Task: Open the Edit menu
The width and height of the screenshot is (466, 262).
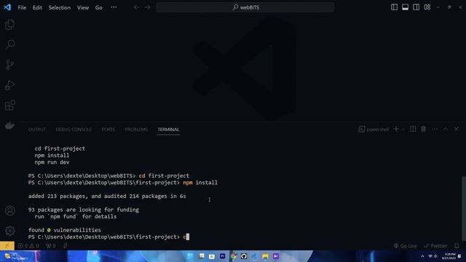Action: pos(37,8)
